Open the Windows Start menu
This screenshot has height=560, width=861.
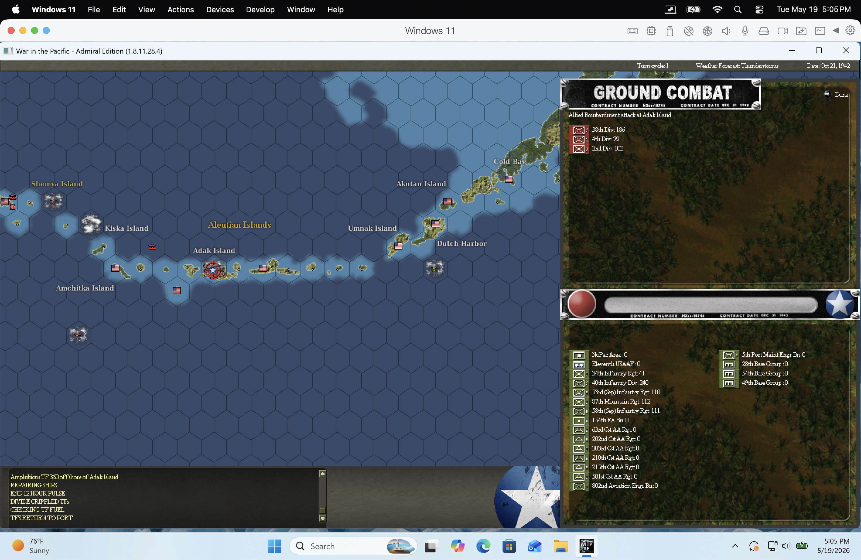pyautogui.click(x=274, y=546)
